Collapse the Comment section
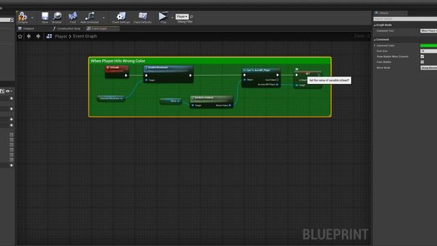The image size is (437, 246). tap(375, 40)
